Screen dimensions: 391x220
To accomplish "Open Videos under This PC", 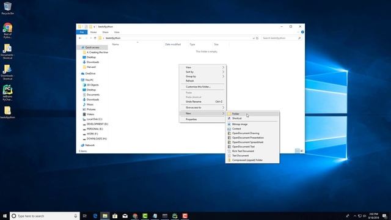I will click(x=90, y=114).
